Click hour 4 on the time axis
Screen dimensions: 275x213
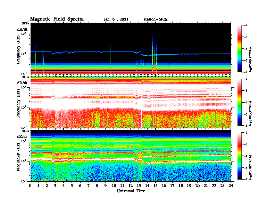pos(64,186)
